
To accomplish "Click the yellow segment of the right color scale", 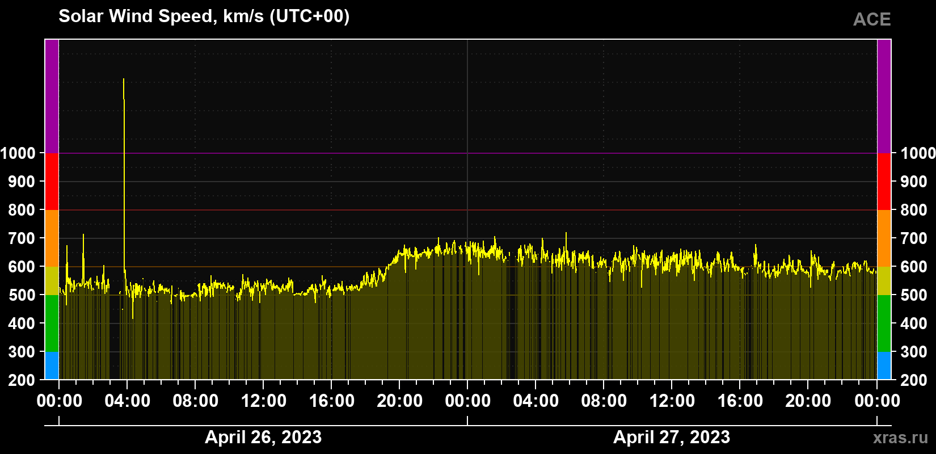I will click(x=884, y=281).
